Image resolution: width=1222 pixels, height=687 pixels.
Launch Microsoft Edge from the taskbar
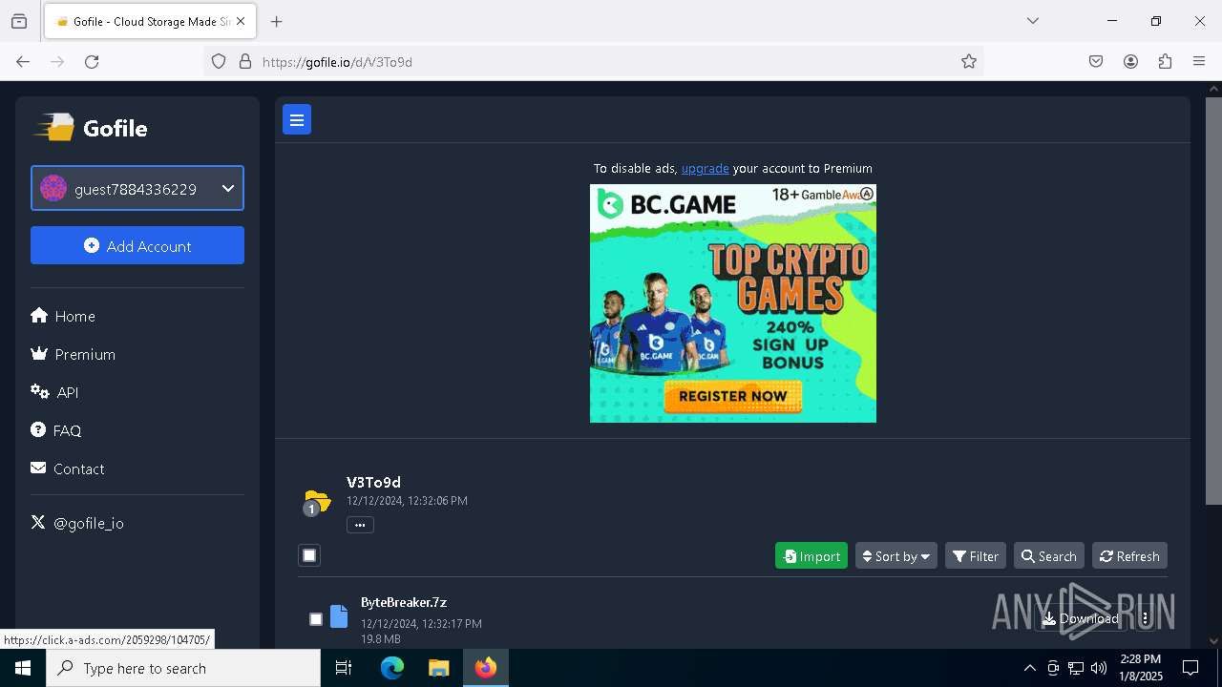(x=392, y=668)
